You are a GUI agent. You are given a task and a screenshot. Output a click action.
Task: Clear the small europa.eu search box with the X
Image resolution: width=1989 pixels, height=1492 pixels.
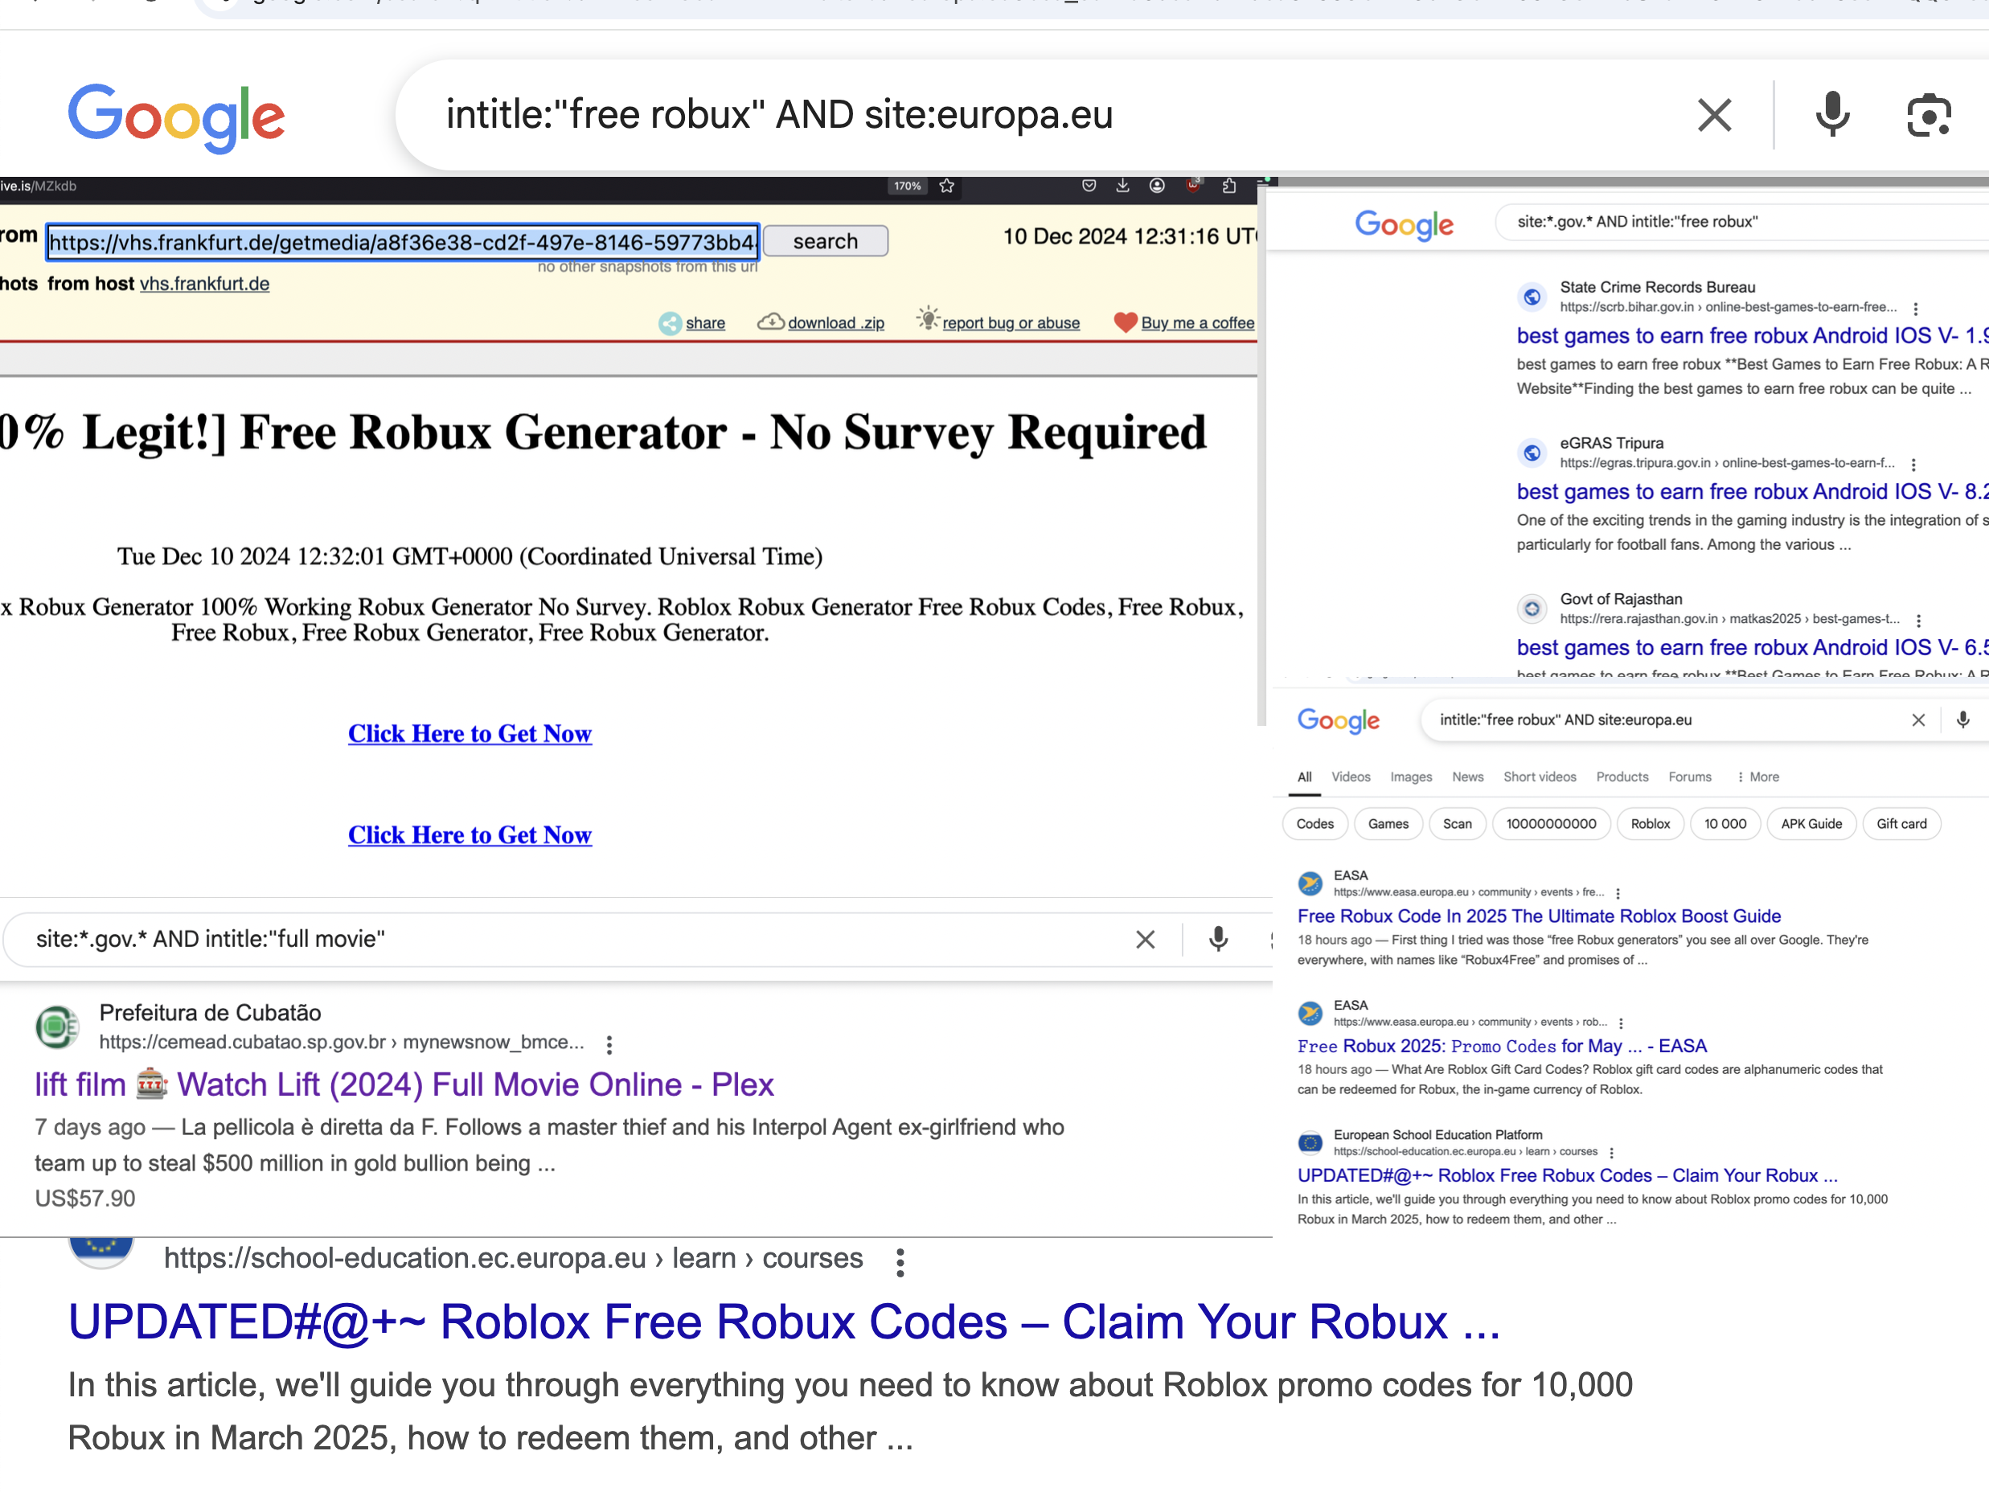[x=1918, y=720]
